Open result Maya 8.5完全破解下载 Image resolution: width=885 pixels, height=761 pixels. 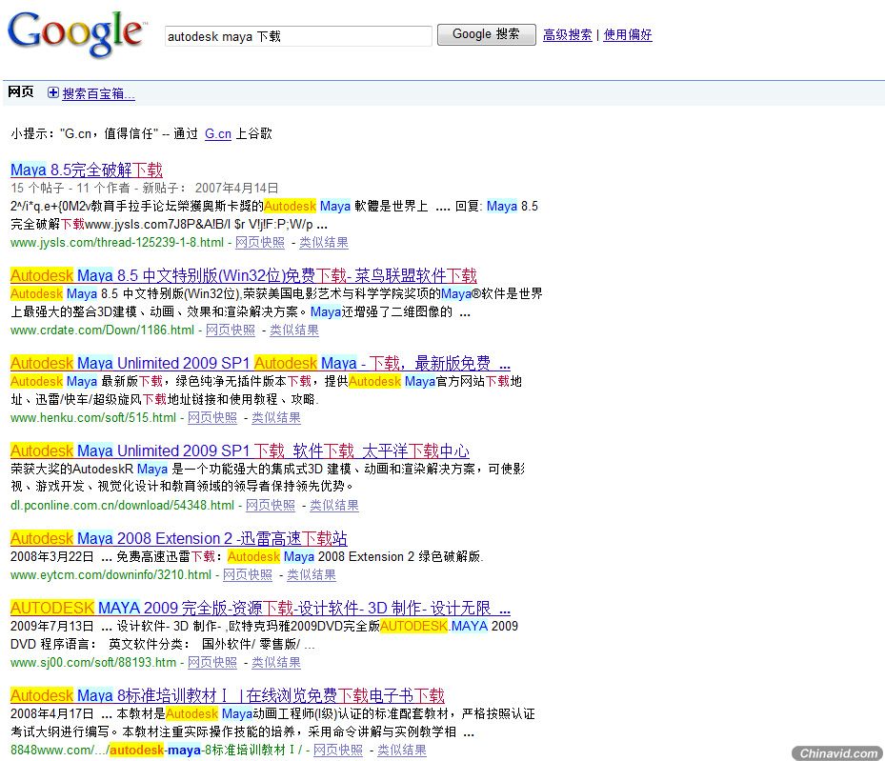point(87,170)
